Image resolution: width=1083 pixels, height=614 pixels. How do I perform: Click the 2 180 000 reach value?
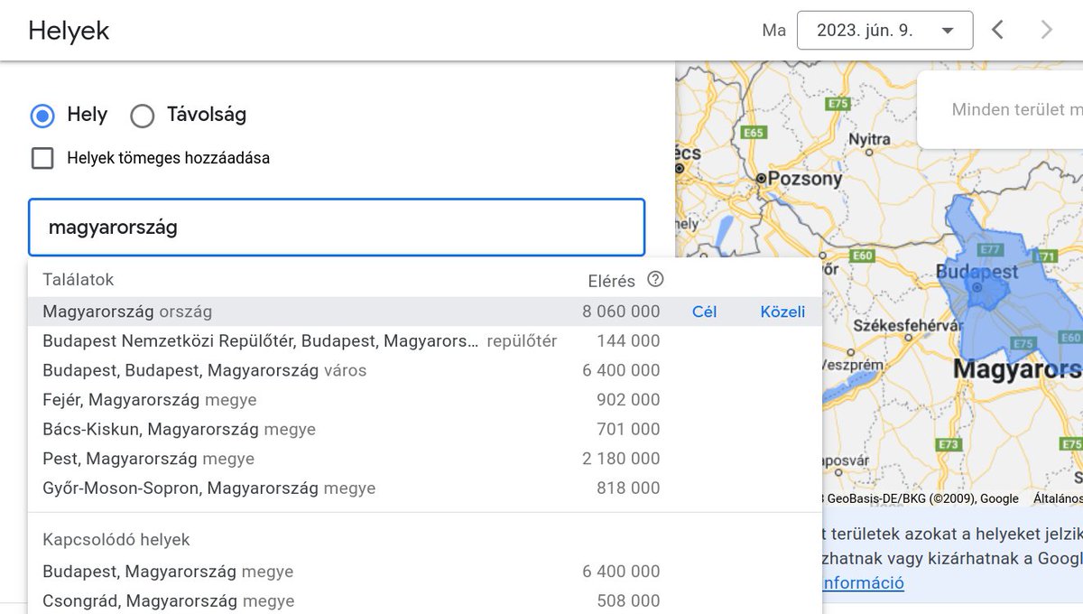(621, 459)
